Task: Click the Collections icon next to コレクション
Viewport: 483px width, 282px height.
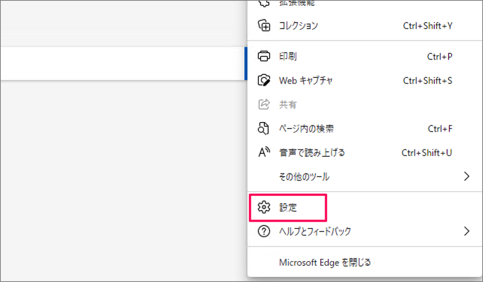Action: point(264,26)
